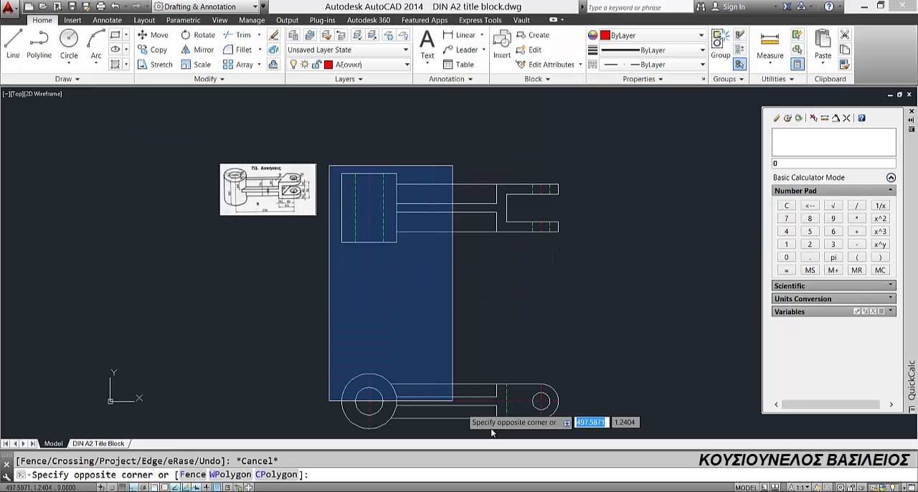918x492 pixels.
Task: Open the Express Tools tab
Action: click(x=480, y=20)
